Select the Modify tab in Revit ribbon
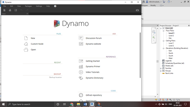Screen dimensions: 190x107 [153, 5]
